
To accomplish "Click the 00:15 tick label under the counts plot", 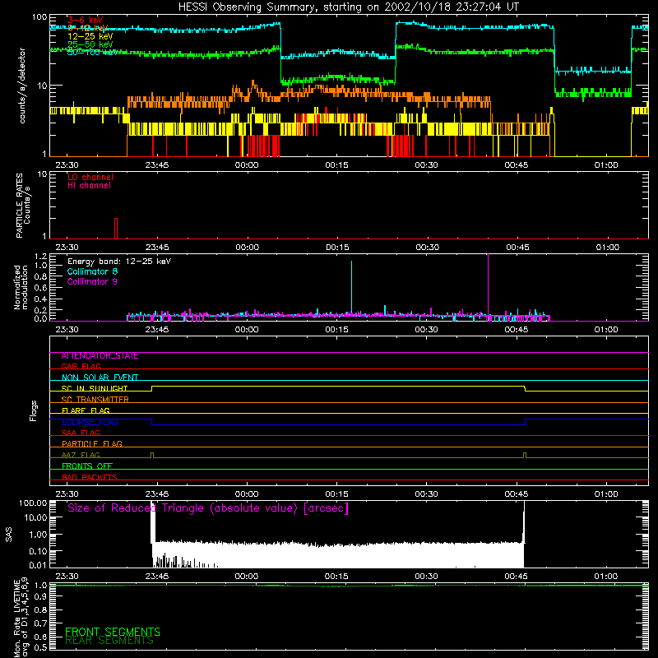I will tap(336, 165).
